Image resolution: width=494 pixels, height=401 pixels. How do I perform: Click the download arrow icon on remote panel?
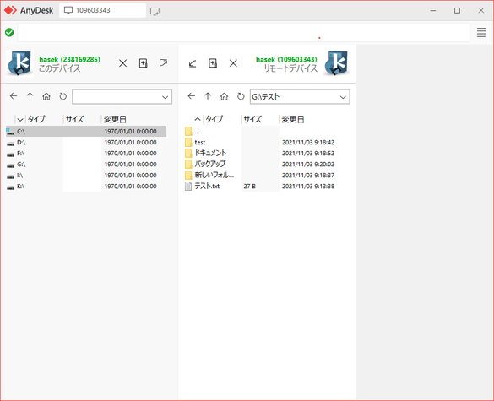pos(193,63)
